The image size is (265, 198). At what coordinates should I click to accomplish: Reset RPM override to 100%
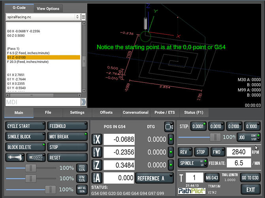[x=82, y=179]
